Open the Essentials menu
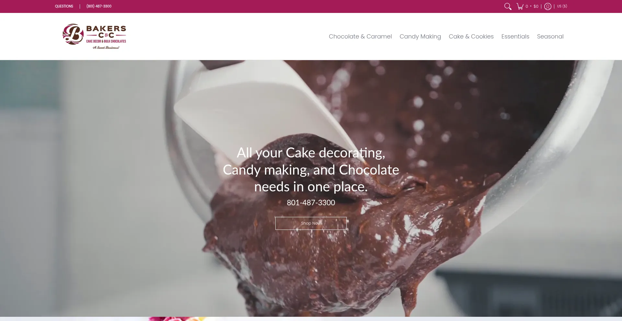The image size is (622, 321). 515,37
